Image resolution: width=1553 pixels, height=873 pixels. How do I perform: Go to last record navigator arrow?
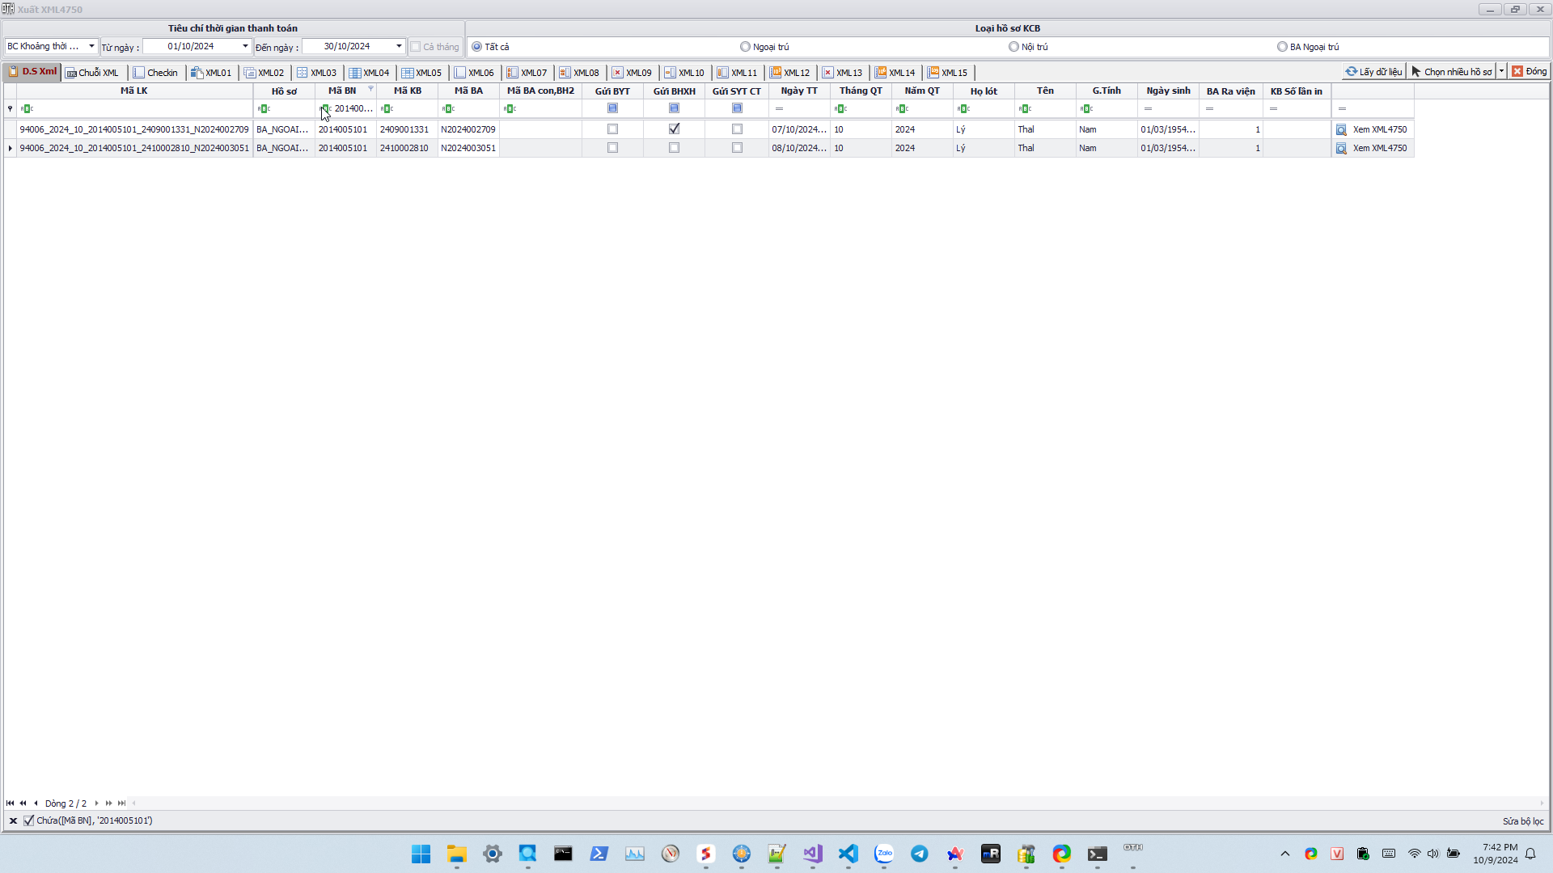(x=122, y=803)
